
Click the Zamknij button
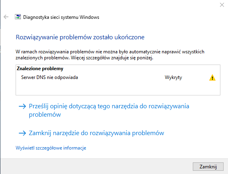(x=208, y=166)
